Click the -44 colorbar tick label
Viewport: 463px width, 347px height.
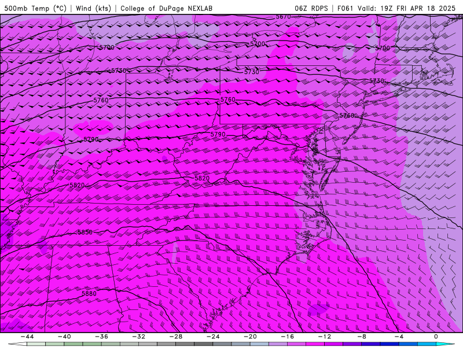pyautogui.click(x=27, y=337)
